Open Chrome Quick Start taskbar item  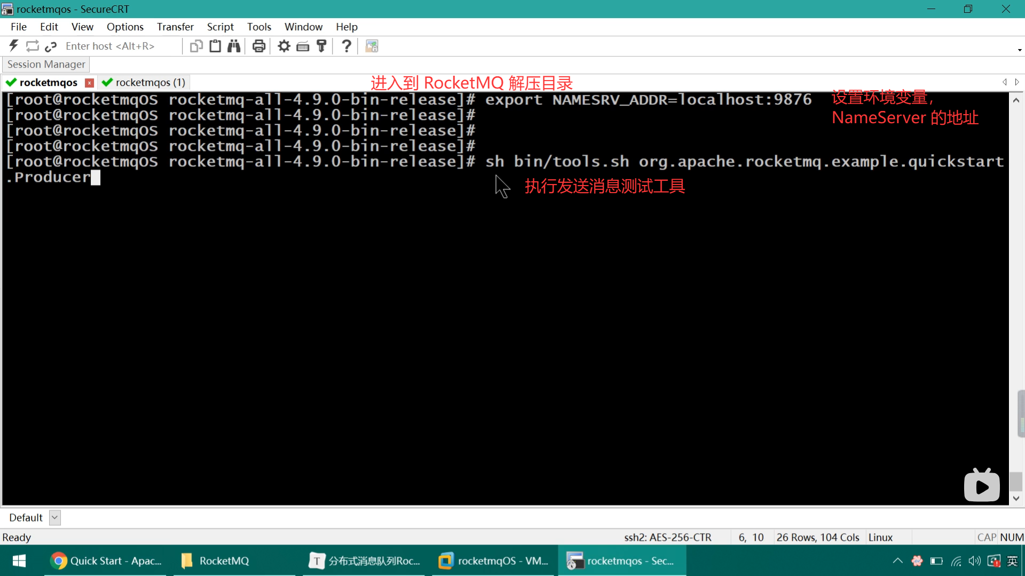point(105,561)
